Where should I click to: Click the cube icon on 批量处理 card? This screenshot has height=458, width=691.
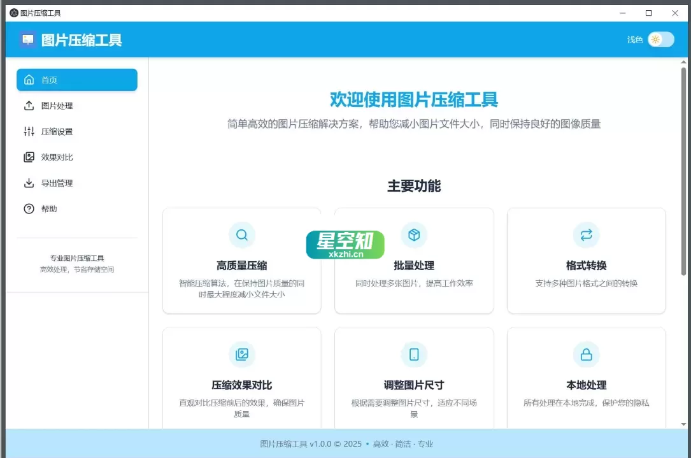(x=414, y=234)
